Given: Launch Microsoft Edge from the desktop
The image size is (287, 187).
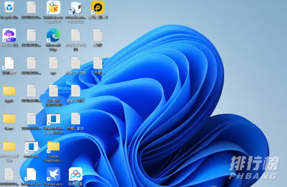Looking at the screenshot, I should 53,35.
